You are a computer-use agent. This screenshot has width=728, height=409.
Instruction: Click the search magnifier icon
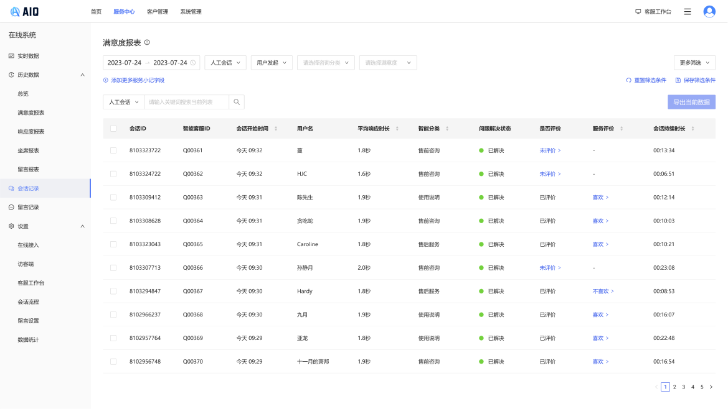(236, 102)
